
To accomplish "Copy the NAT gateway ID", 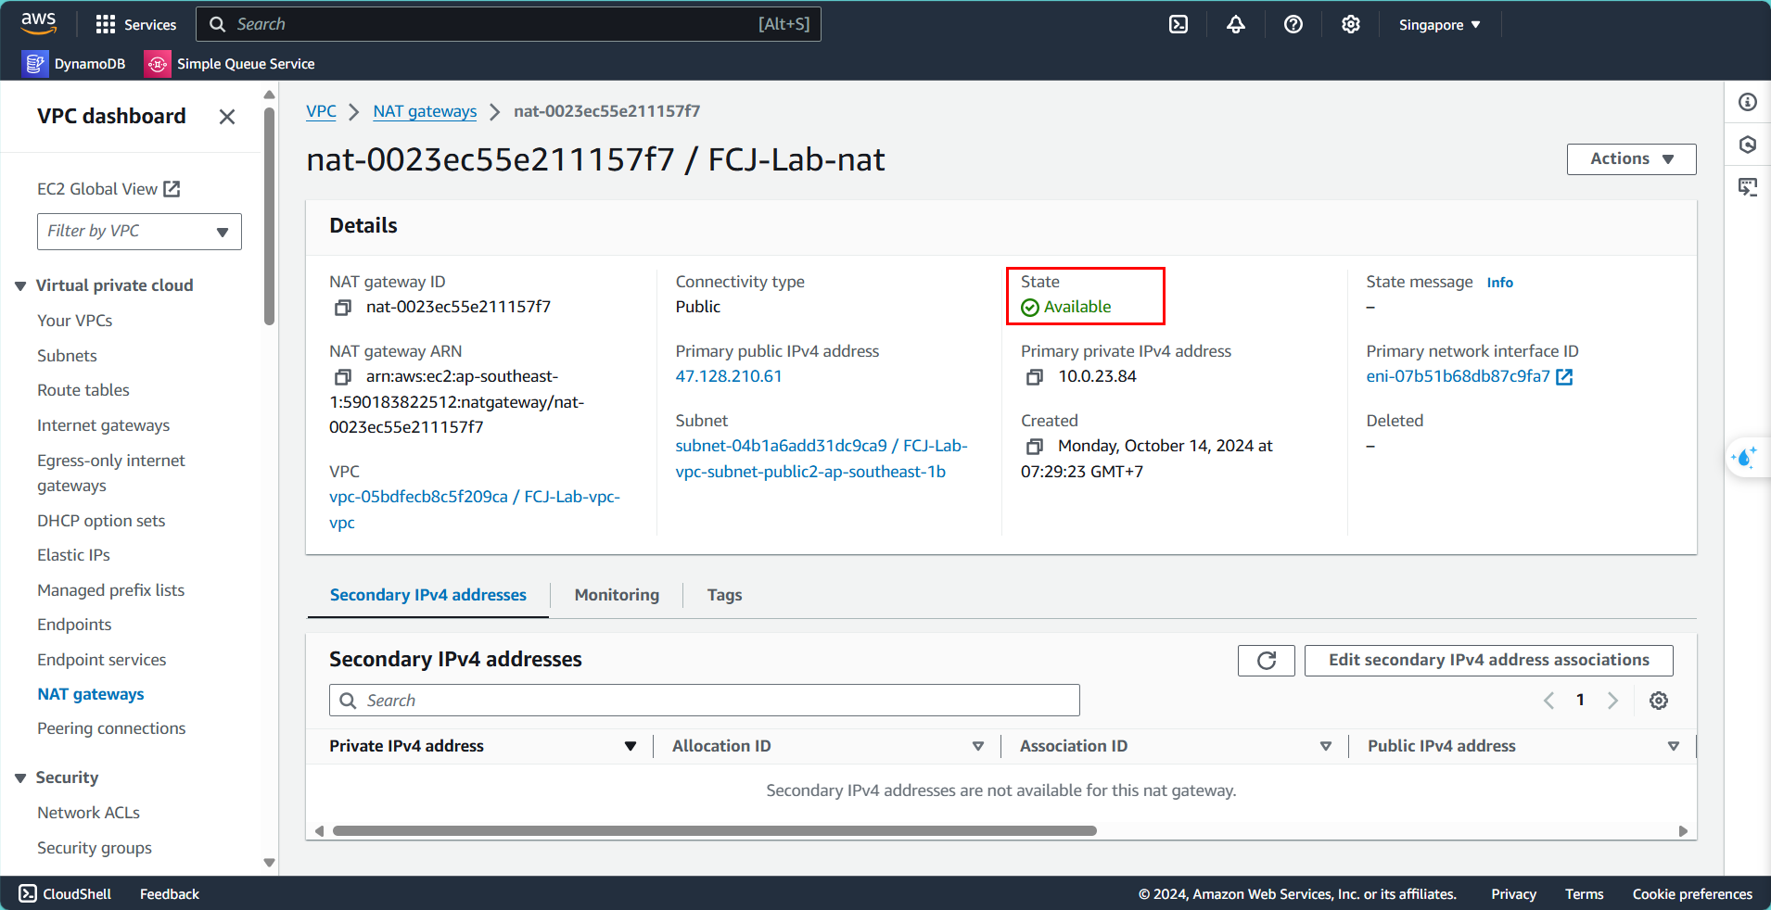I will (x=343, y=307).
